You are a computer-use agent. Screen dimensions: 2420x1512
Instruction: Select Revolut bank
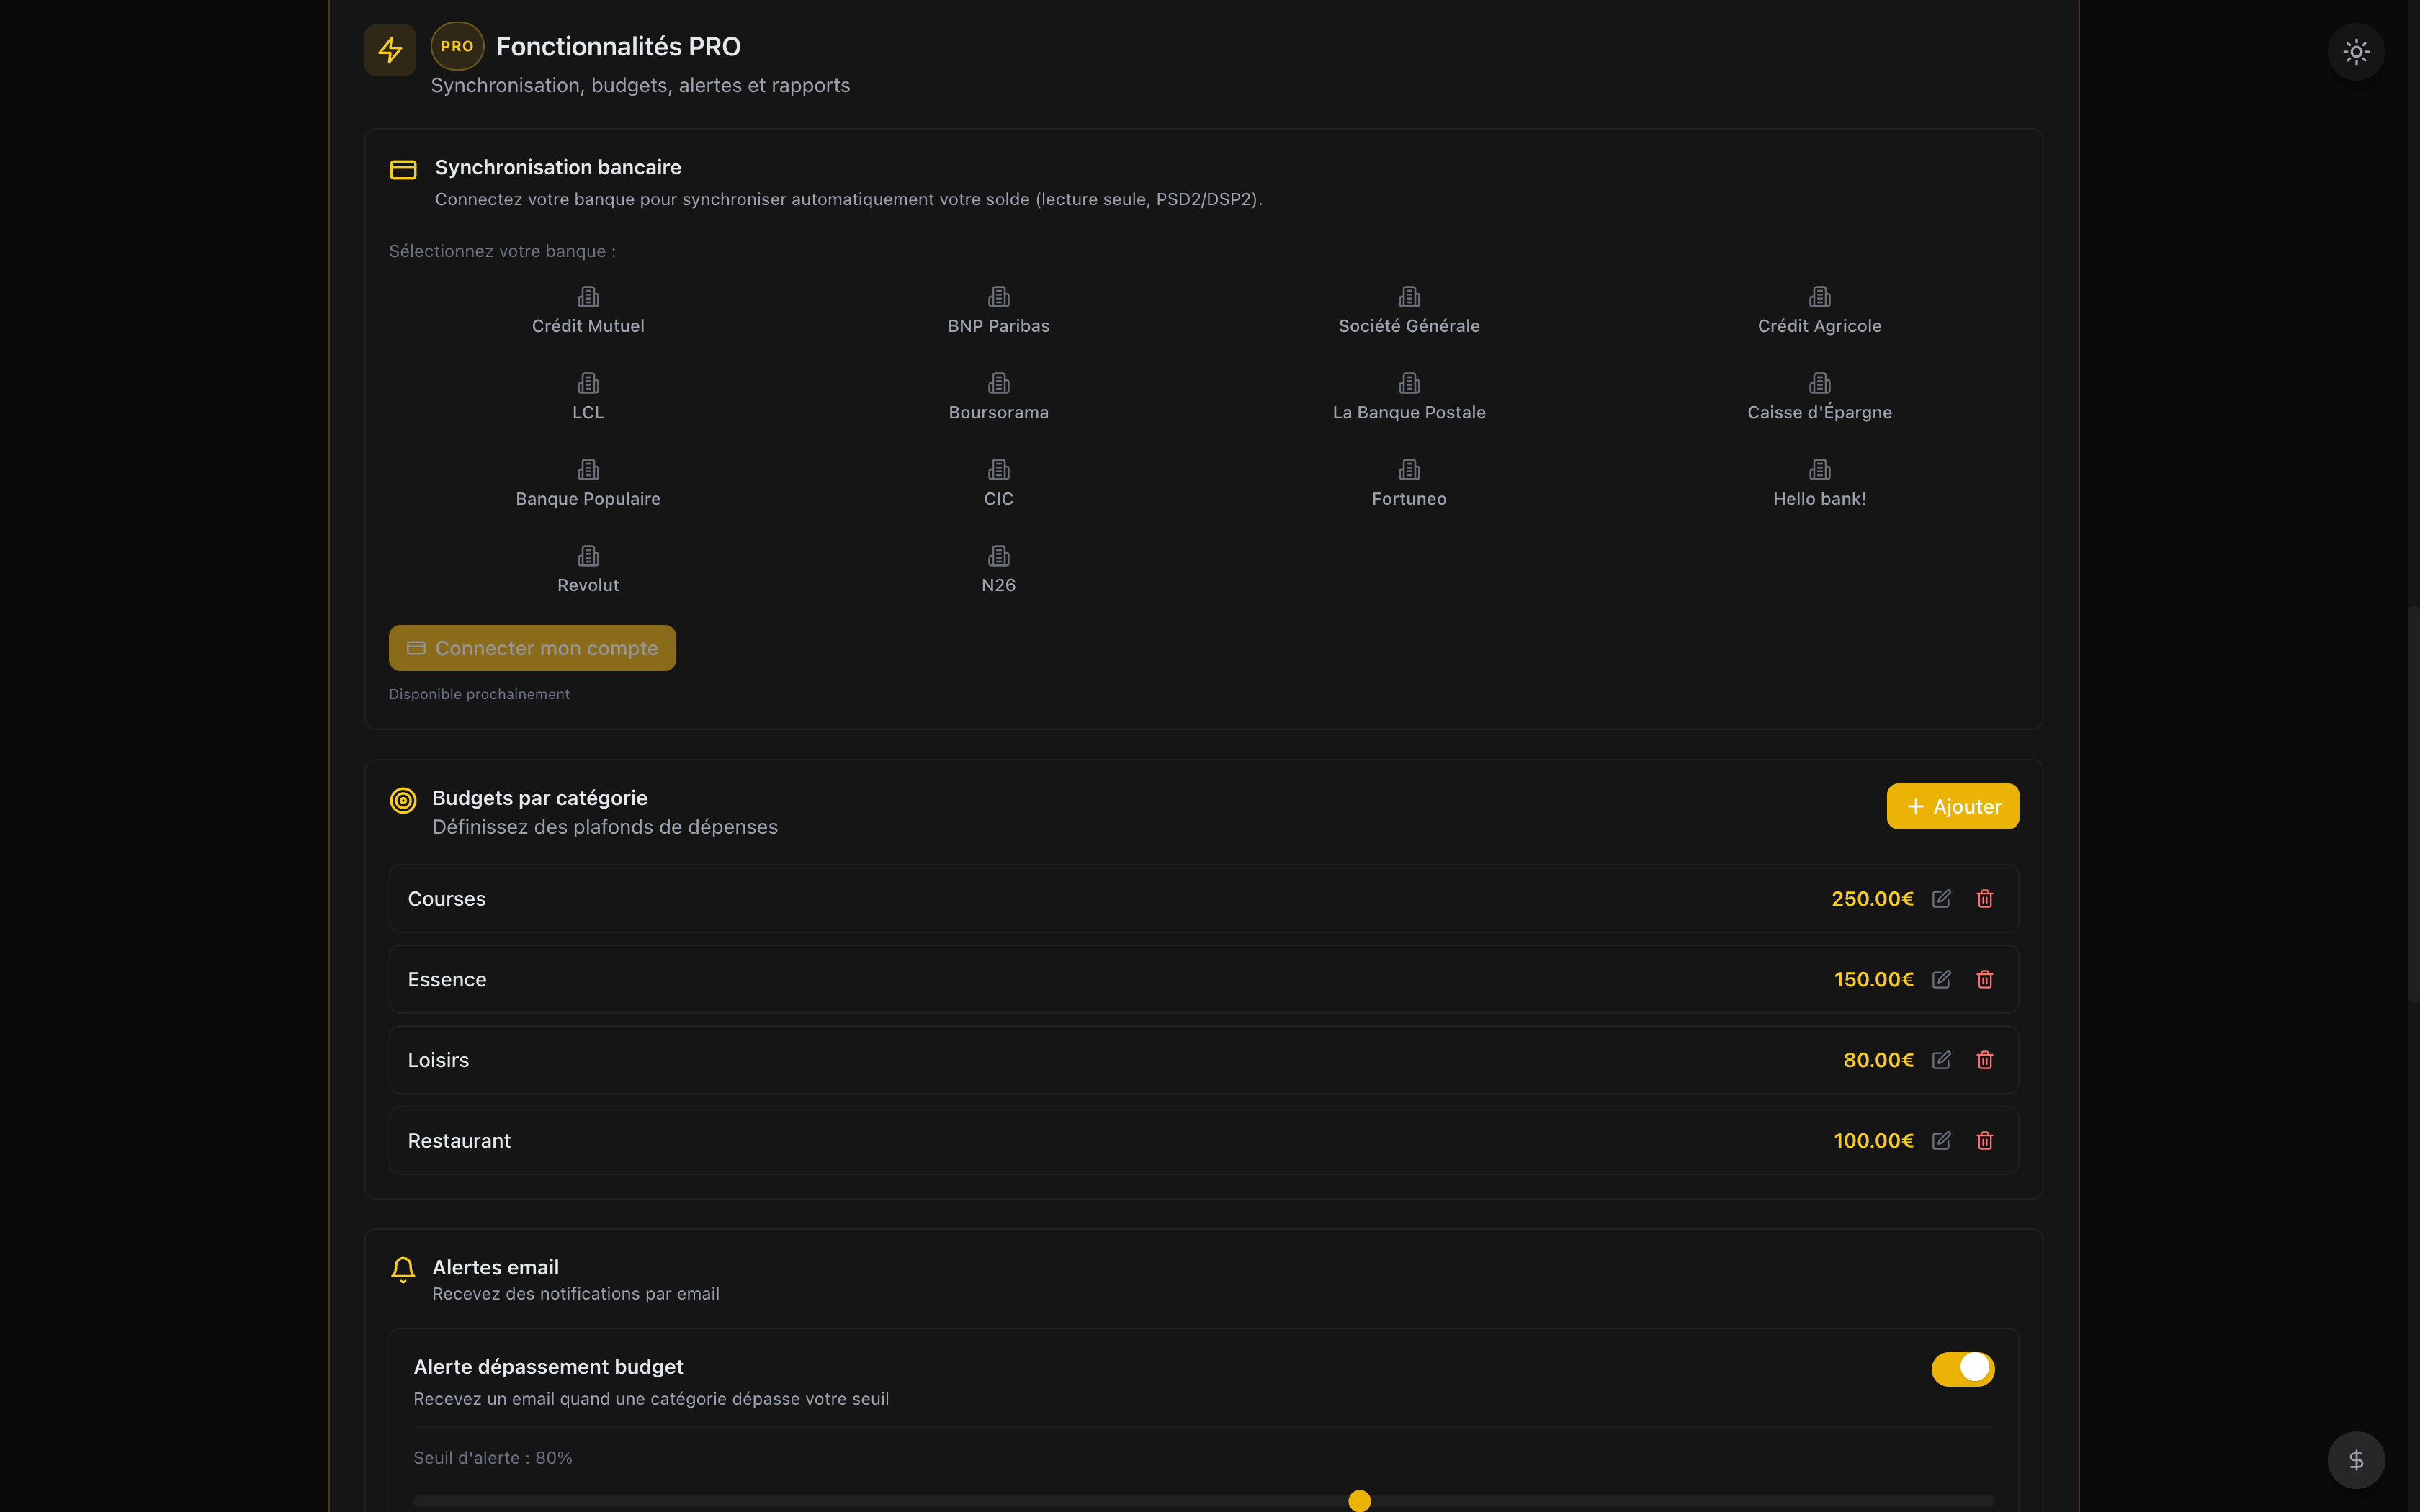tap(588, 570)
